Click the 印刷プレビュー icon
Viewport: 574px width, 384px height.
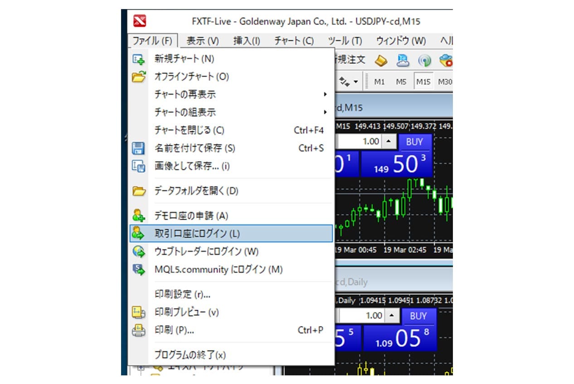click(x=138, y=312)
